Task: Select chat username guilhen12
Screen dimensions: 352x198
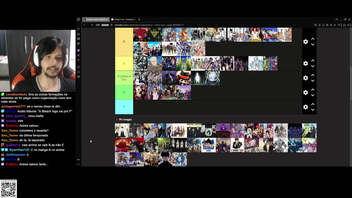Action: 13,145
